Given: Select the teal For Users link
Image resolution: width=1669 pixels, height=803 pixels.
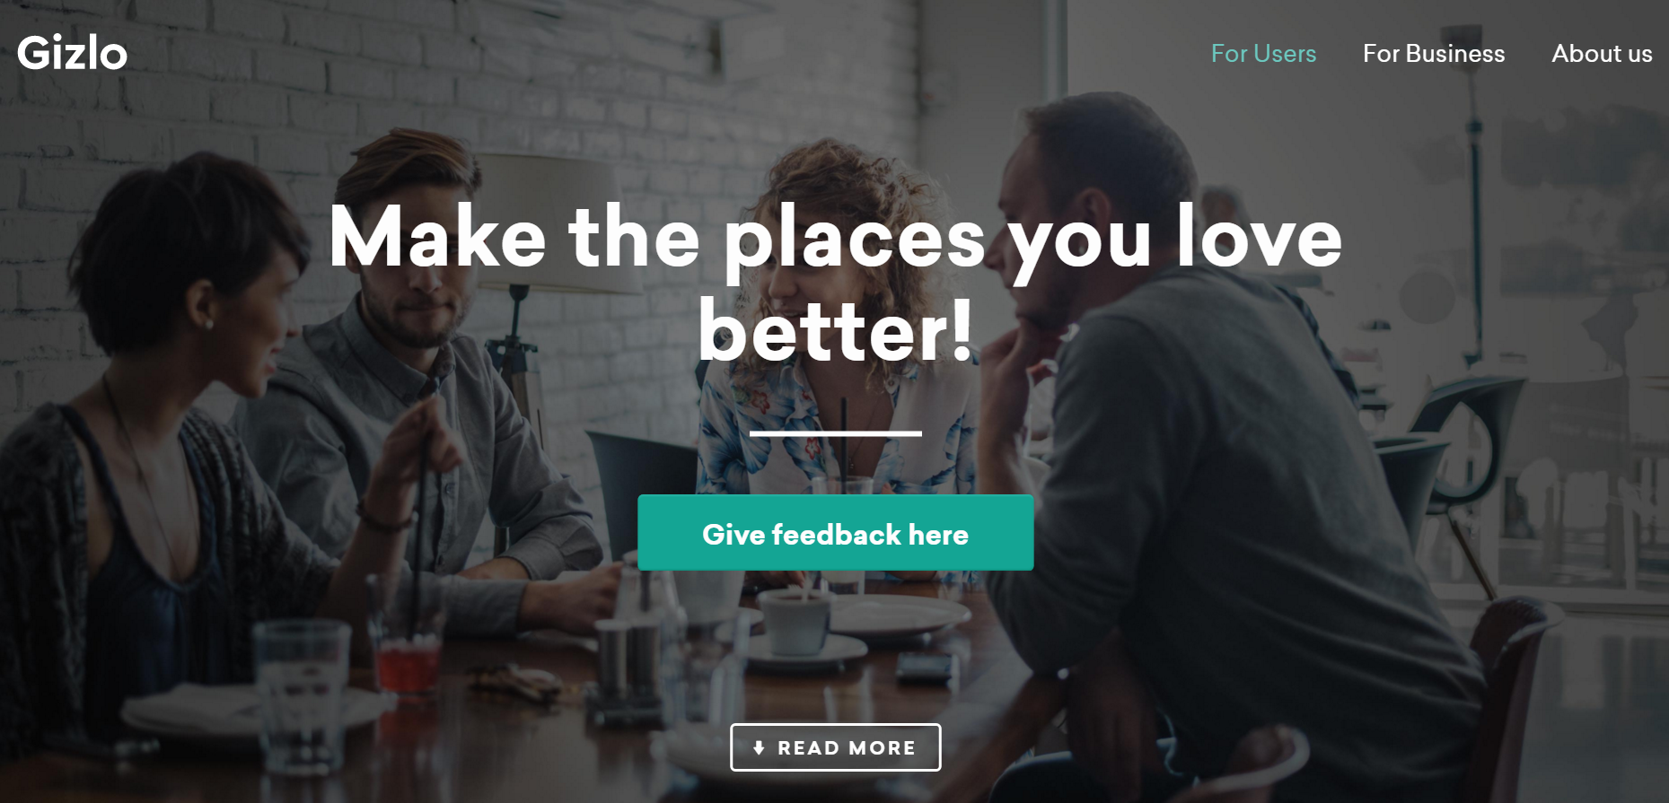Looking at the screenshot, I should 1263,54.
